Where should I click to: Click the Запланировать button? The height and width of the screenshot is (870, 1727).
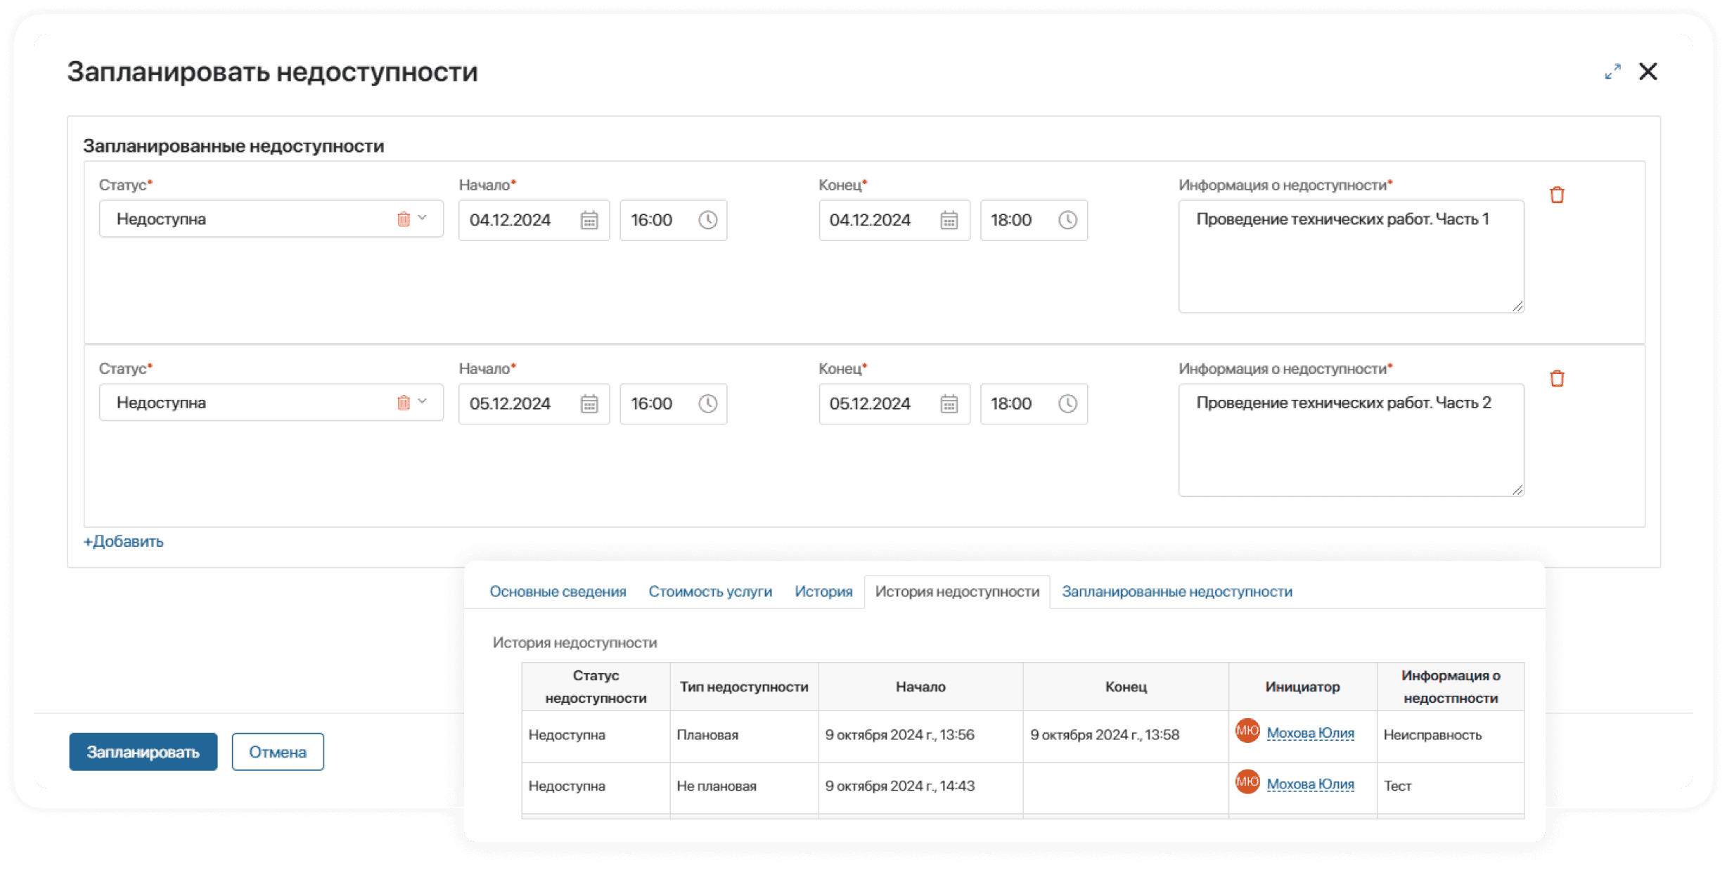point(143,752)
